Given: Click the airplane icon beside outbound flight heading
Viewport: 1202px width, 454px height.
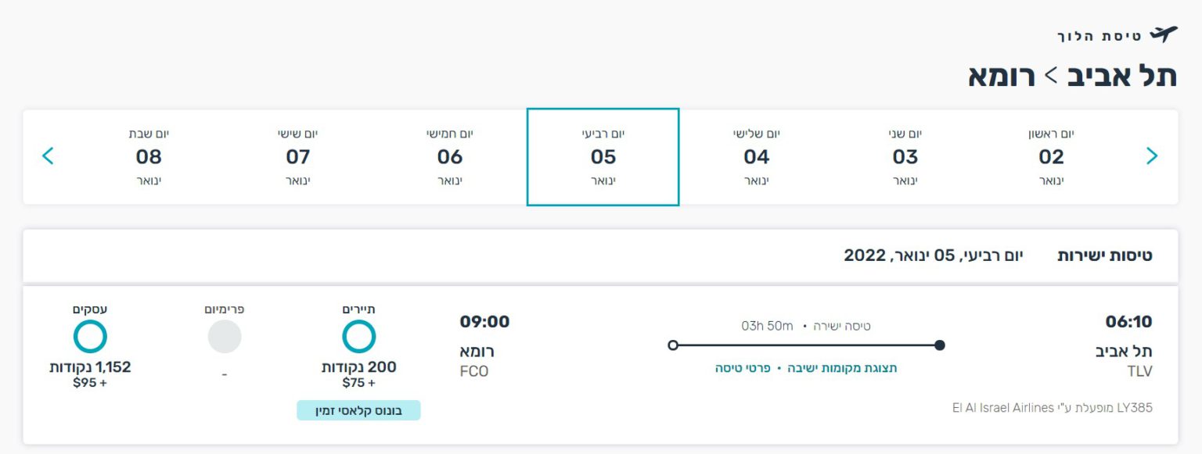Looking at the screenshot, I should [1163, 35].
